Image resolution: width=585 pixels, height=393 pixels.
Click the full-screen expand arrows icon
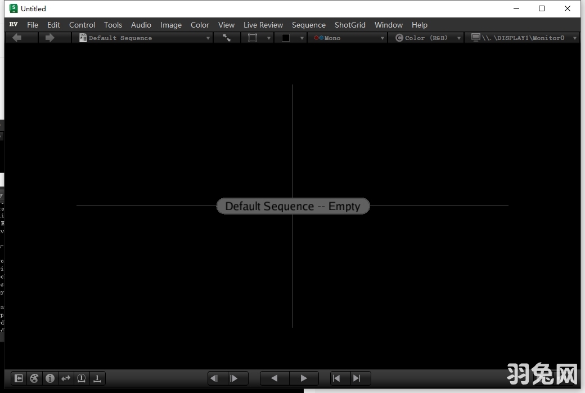[227, 38]
